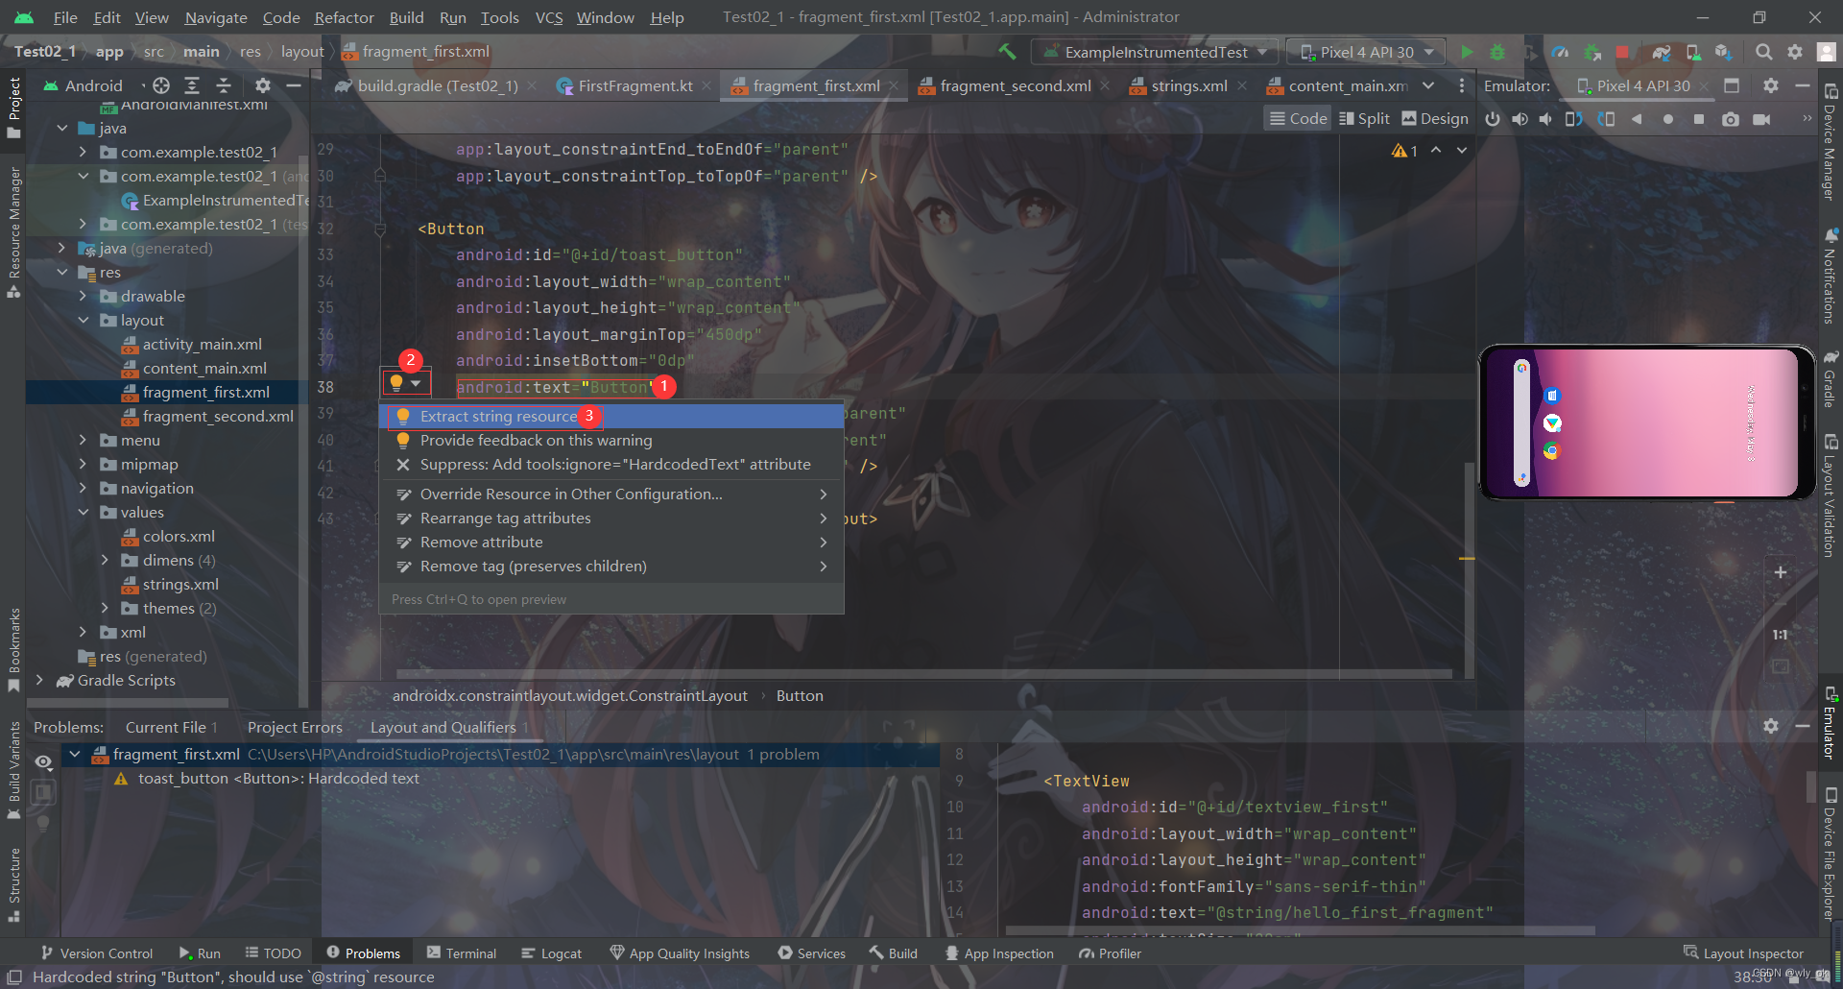Rotate emulator right icon

pos(1606,119)
